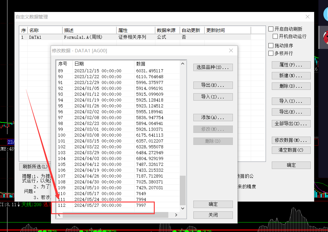Click the horizontal scroll-right arrow

[176, 215]
